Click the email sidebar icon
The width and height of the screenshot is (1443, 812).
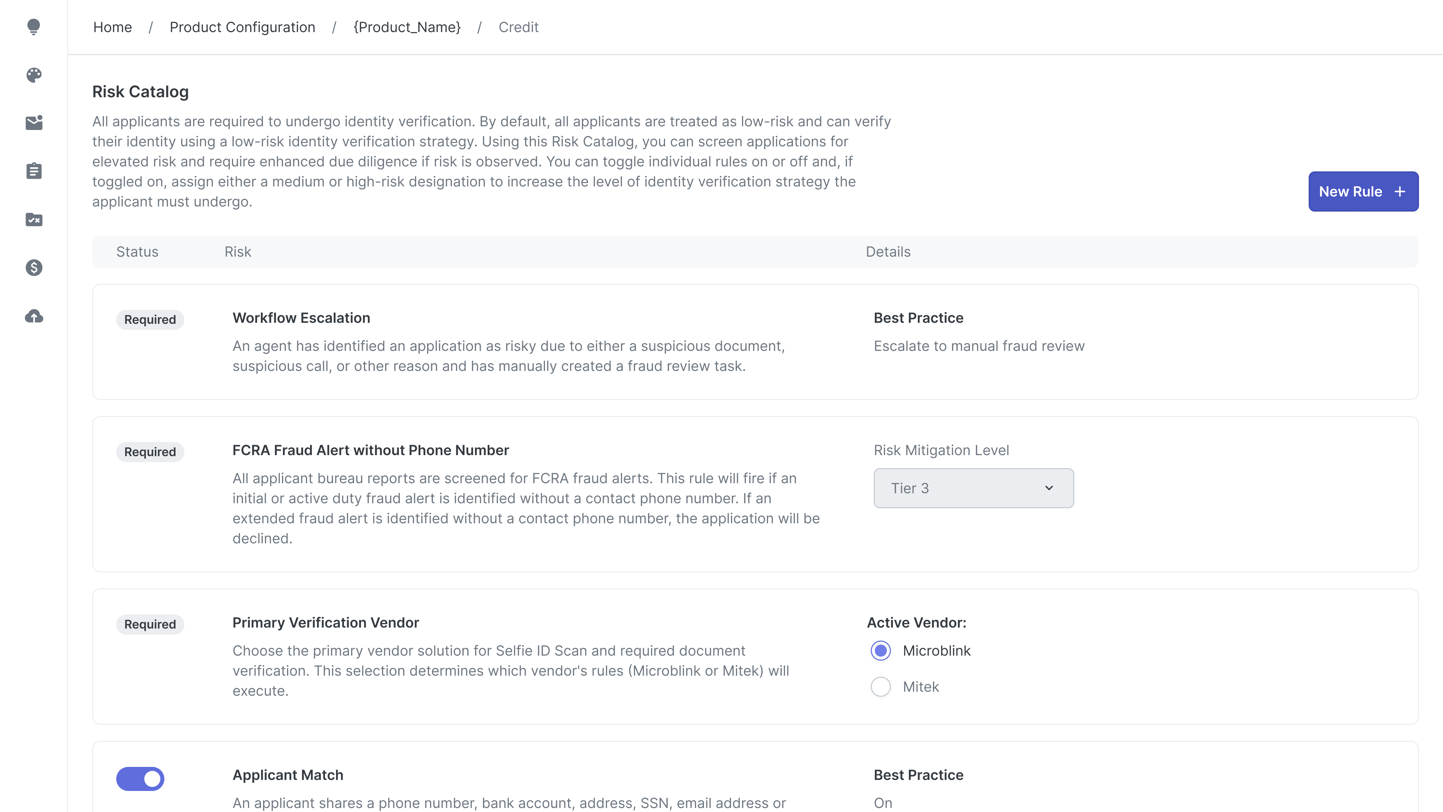click(34, 123)
